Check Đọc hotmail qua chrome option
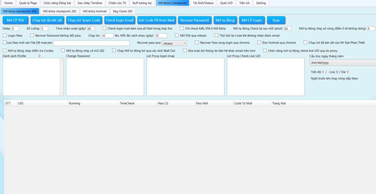Image resolution: width=376 pixels, height=194 pixels. click(259, 43)
